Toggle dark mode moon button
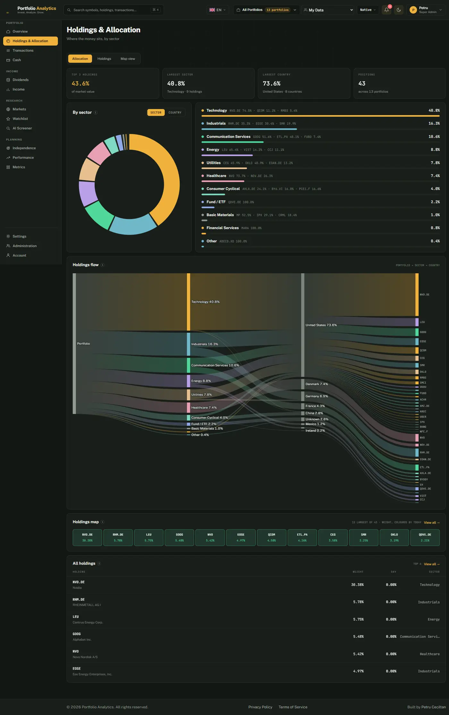The image size is (449, 715). pyautogui.click(x=399, y=10)
